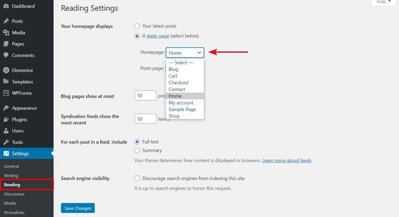Open the Permalinks settings submenu item

14,213
